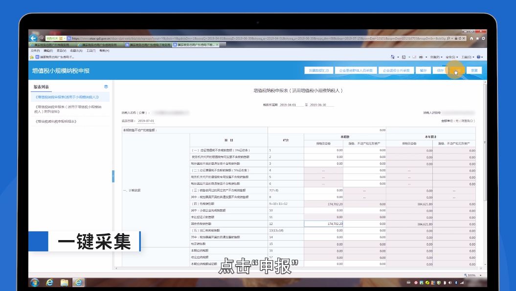The height and width of the screenshot is (291, 516).
Task: Open Favorites star icon at top right
Action: pyautogui.click(x=477, y=39)
